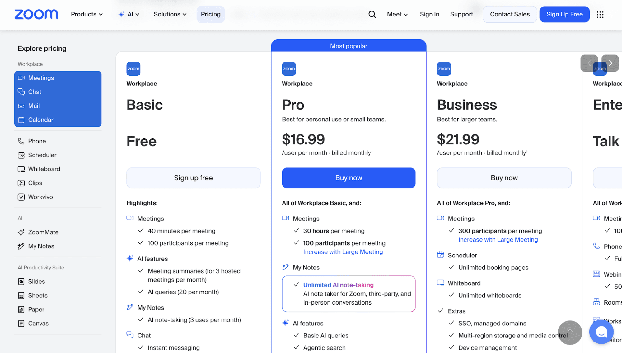Viewport: 622px width, 353px height.
Task: Open the search magnifier icon
Action: pos(372,14)
